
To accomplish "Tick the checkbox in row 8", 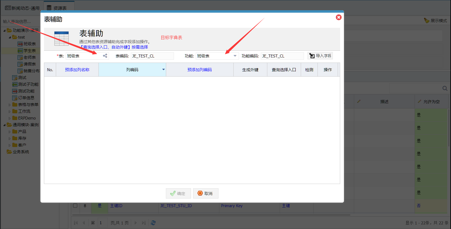I will click(x=75, y=206).
